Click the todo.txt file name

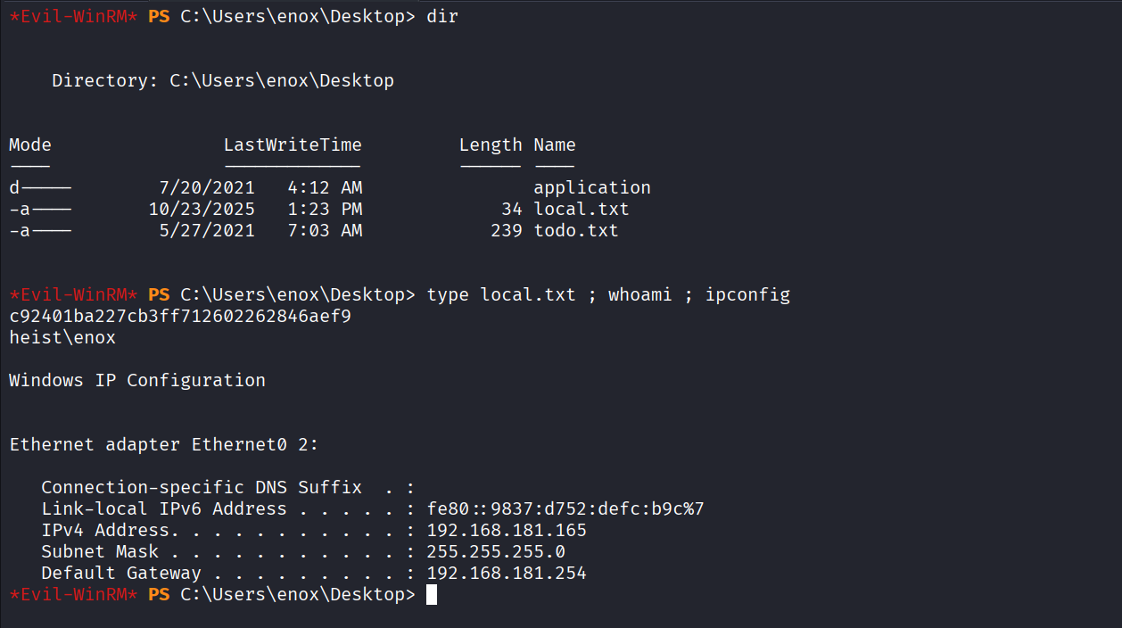click(x=575, y=231)
